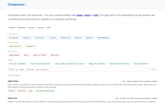Select the stochastic determinism filter
The image size is (165, 103).
click(x=31, y=46)
